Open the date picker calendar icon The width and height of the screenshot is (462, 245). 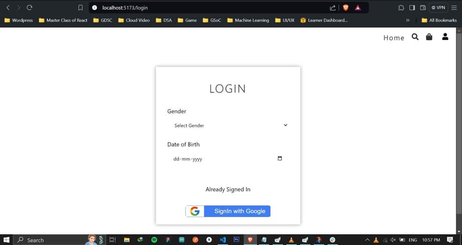[280, 159]
